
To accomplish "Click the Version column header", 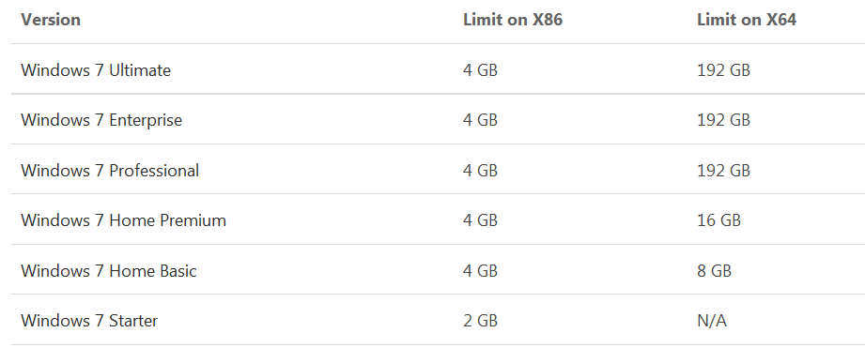I will point(51,20).
